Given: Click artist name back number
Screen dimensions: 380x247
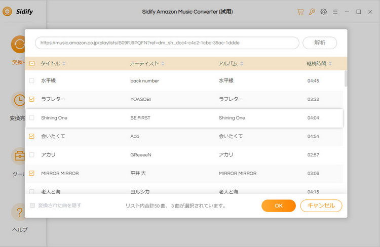Looking at the screenshot, I should (145, 81).
